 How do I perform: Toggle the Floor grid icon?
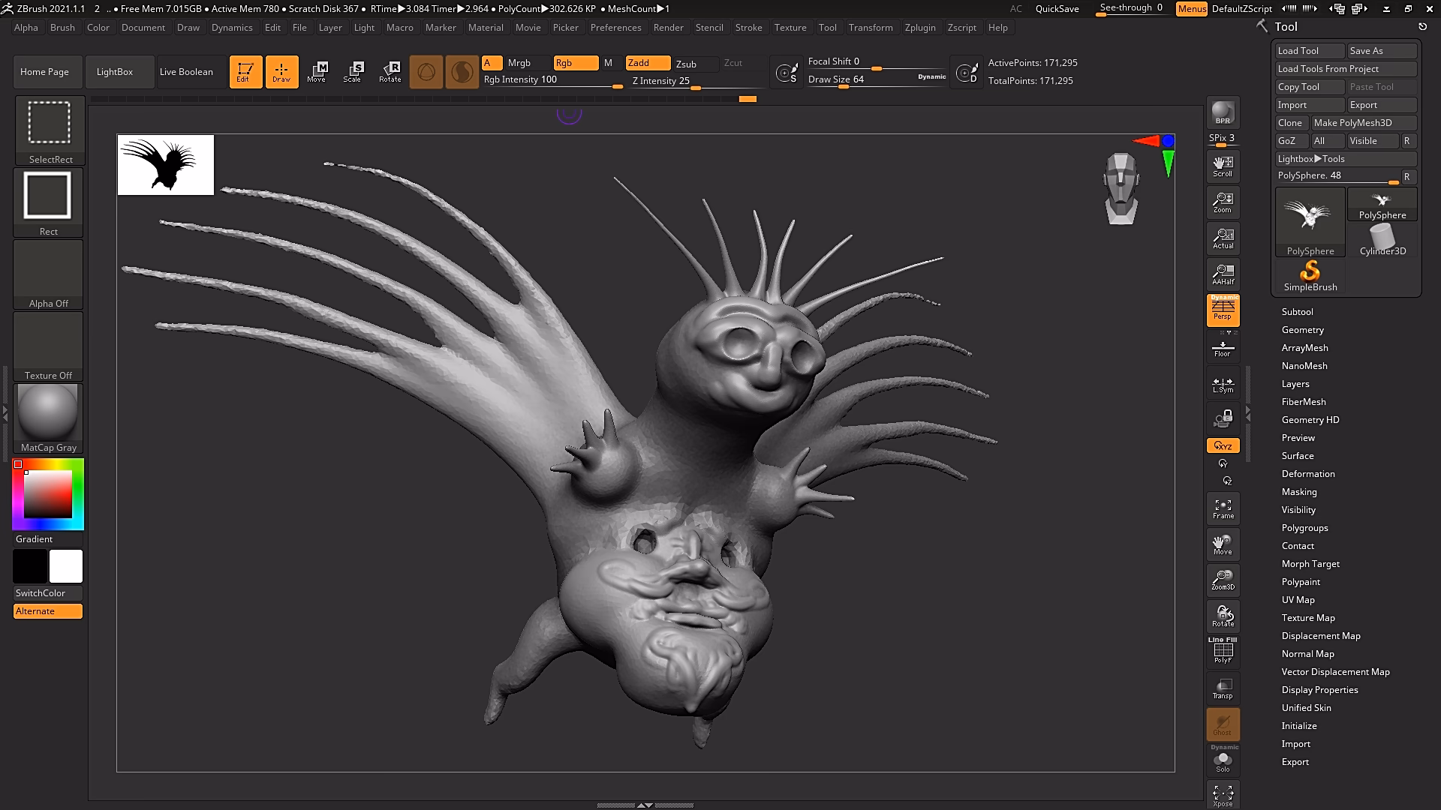pyautogui.click(x=1223, y=349)
